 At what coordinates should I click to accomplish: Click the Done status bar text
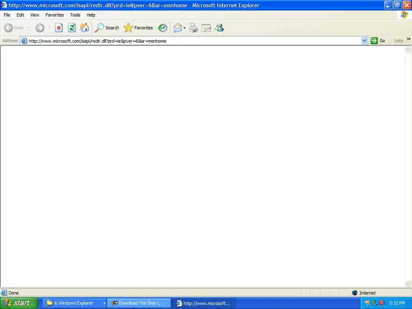[x=13, y=293]
